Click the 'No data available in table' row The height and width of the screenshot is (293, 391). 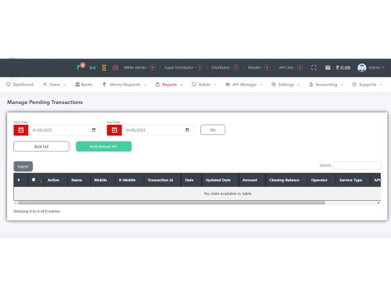point(197,194)
